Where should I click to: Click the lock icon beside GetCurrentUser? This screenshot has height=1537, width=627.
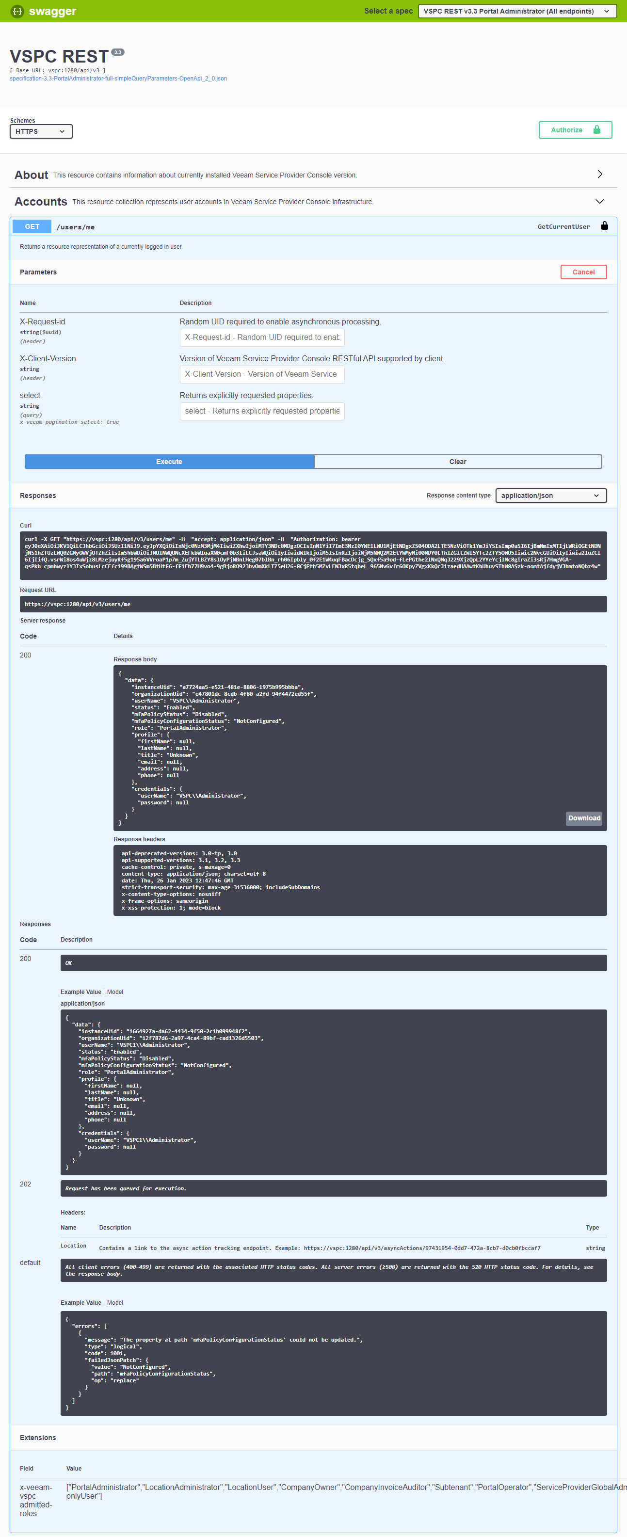[x=604, y=225]
